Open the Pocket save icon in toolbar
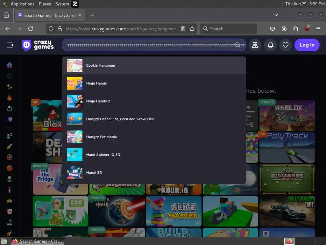 click(273, 29)
